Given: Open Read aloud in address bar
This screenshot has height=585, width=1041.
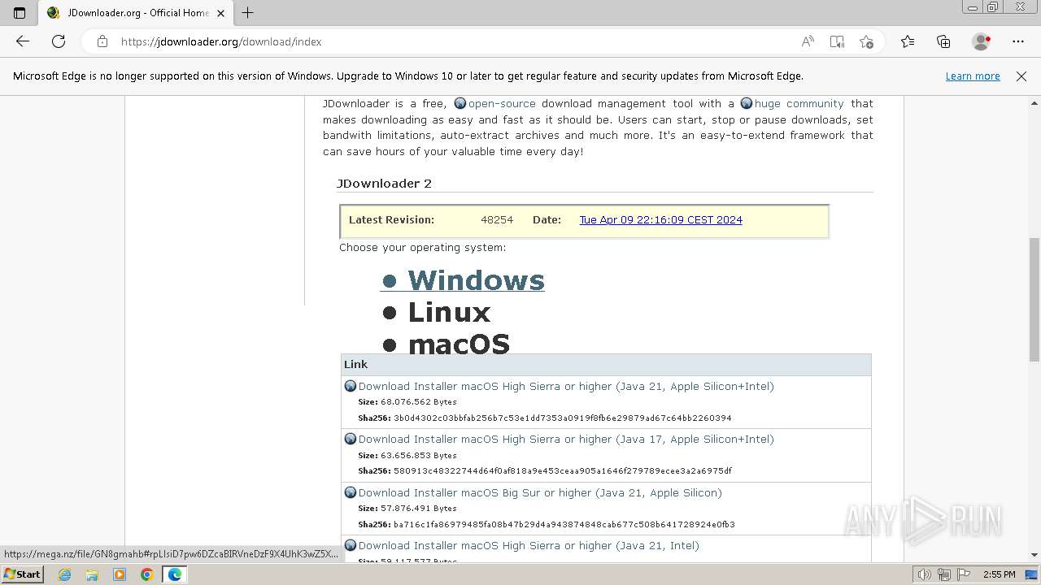Looking at the screenshot, I should [808, 41].
